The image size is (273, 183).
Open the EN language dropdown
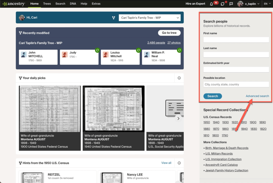click(267, 4)
